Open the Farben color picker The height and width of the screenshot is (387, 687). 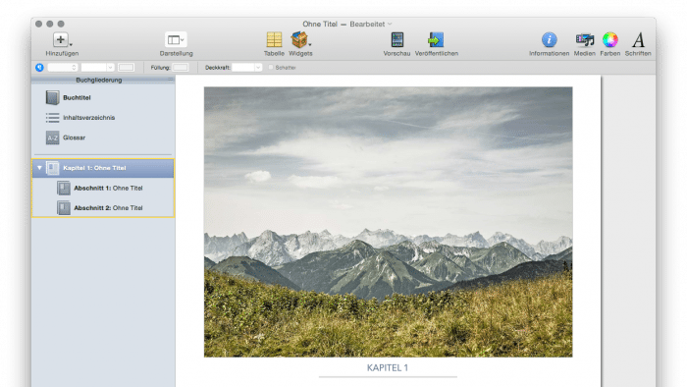click(609, 40)
